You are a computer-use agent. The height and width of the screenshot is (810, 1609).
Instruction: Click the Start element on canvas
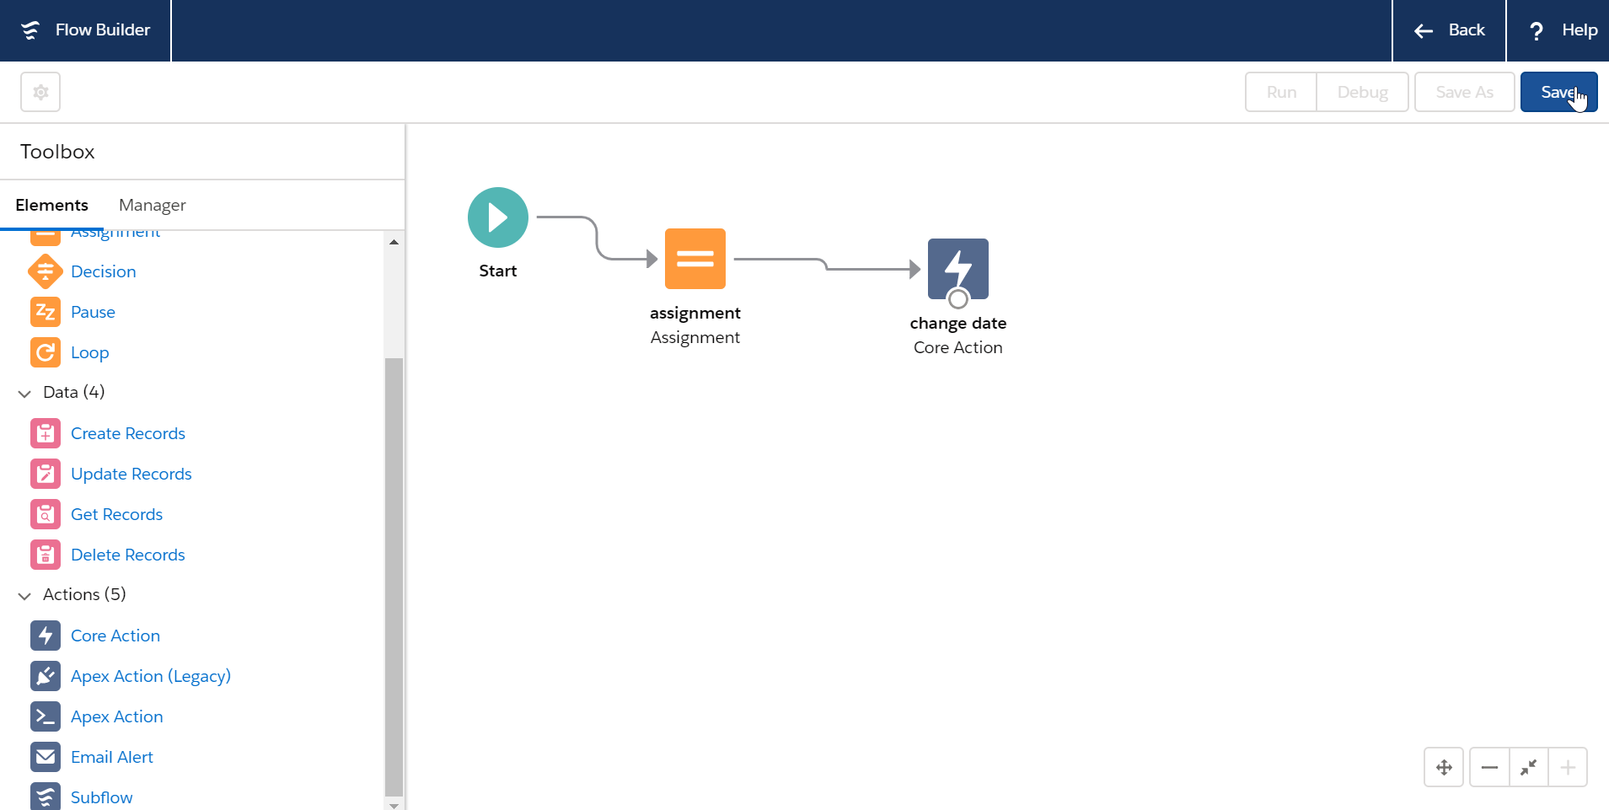[x=497, y=217]
